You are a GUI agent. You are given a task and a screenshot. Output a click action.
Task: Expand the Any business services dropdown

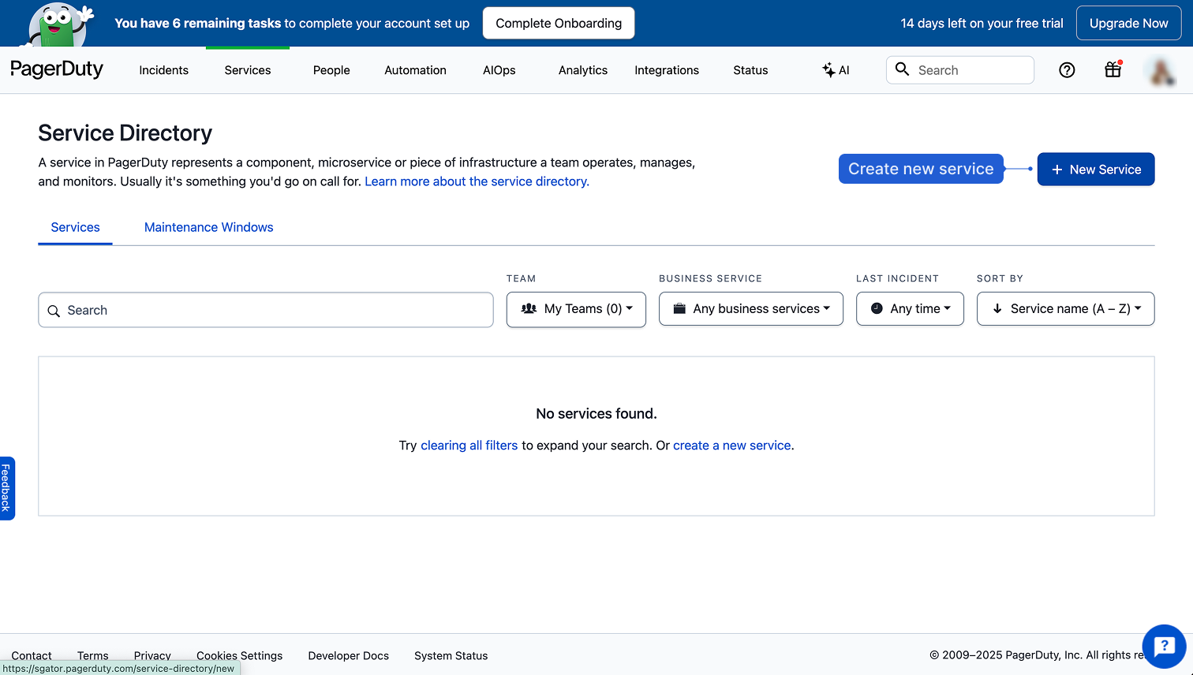click(751, 309)
